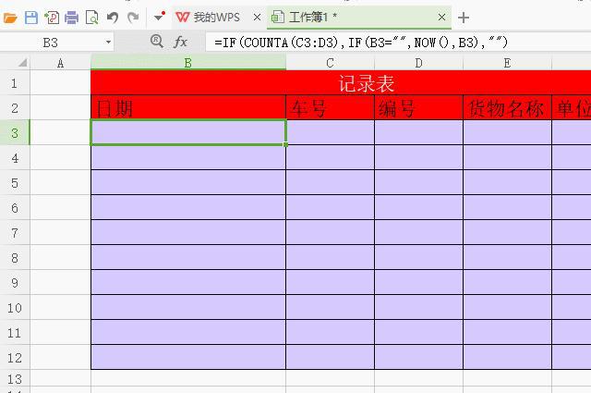
Task: Click the 记录表 title cell
Action: 341,82
